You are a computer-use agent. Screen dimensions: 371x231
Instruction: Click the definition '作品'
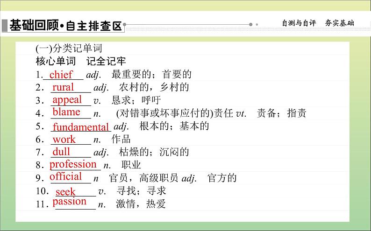(121, 139)
